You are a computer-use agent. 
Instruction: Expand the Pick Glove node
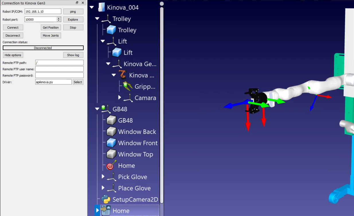click(103, 177)
